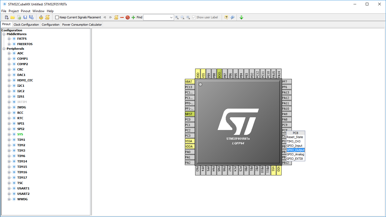Open an existing project file
Image resolution: width=386 pixels, height=217 pixels.
[x=13, y=17]
